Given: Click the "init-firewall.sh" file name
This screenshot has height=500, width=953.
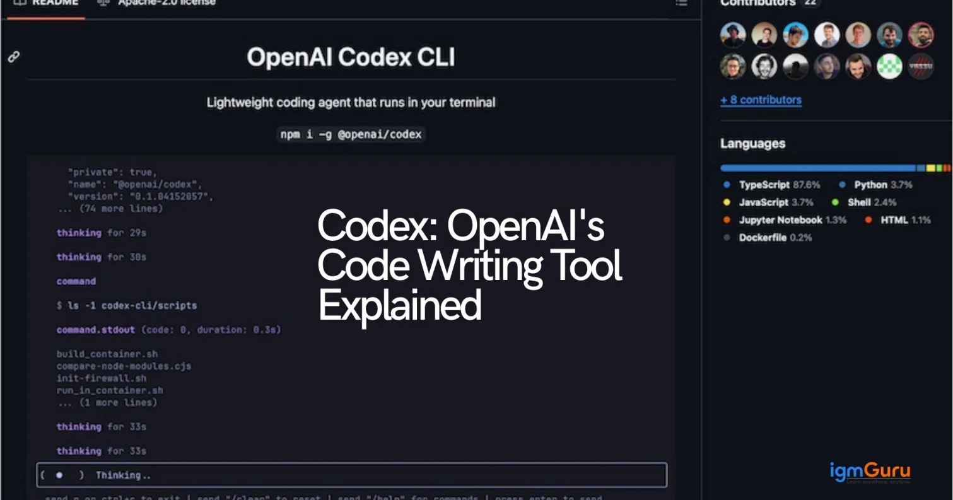Looking at the screenshot, I should pos(102,378).
